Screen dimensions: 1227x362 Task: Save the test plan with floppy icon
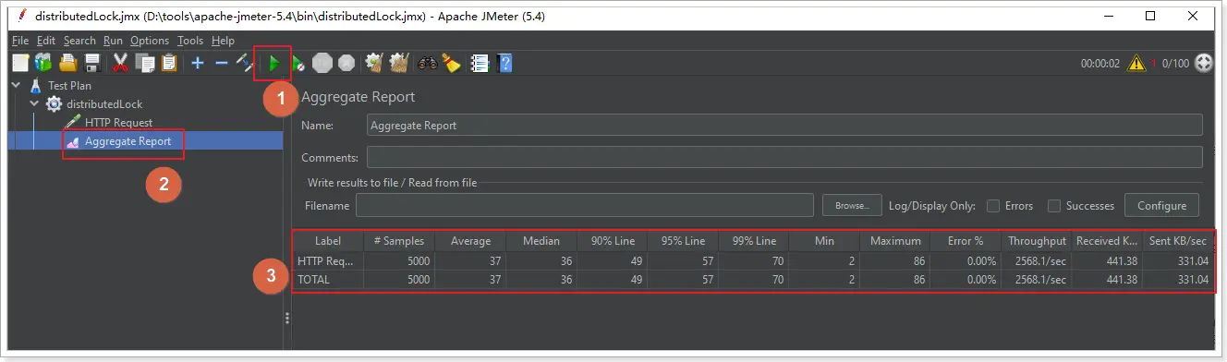[92, 63]
